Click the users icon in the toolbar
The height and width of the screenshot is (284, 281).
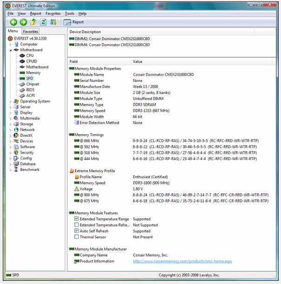click(53, 22)
